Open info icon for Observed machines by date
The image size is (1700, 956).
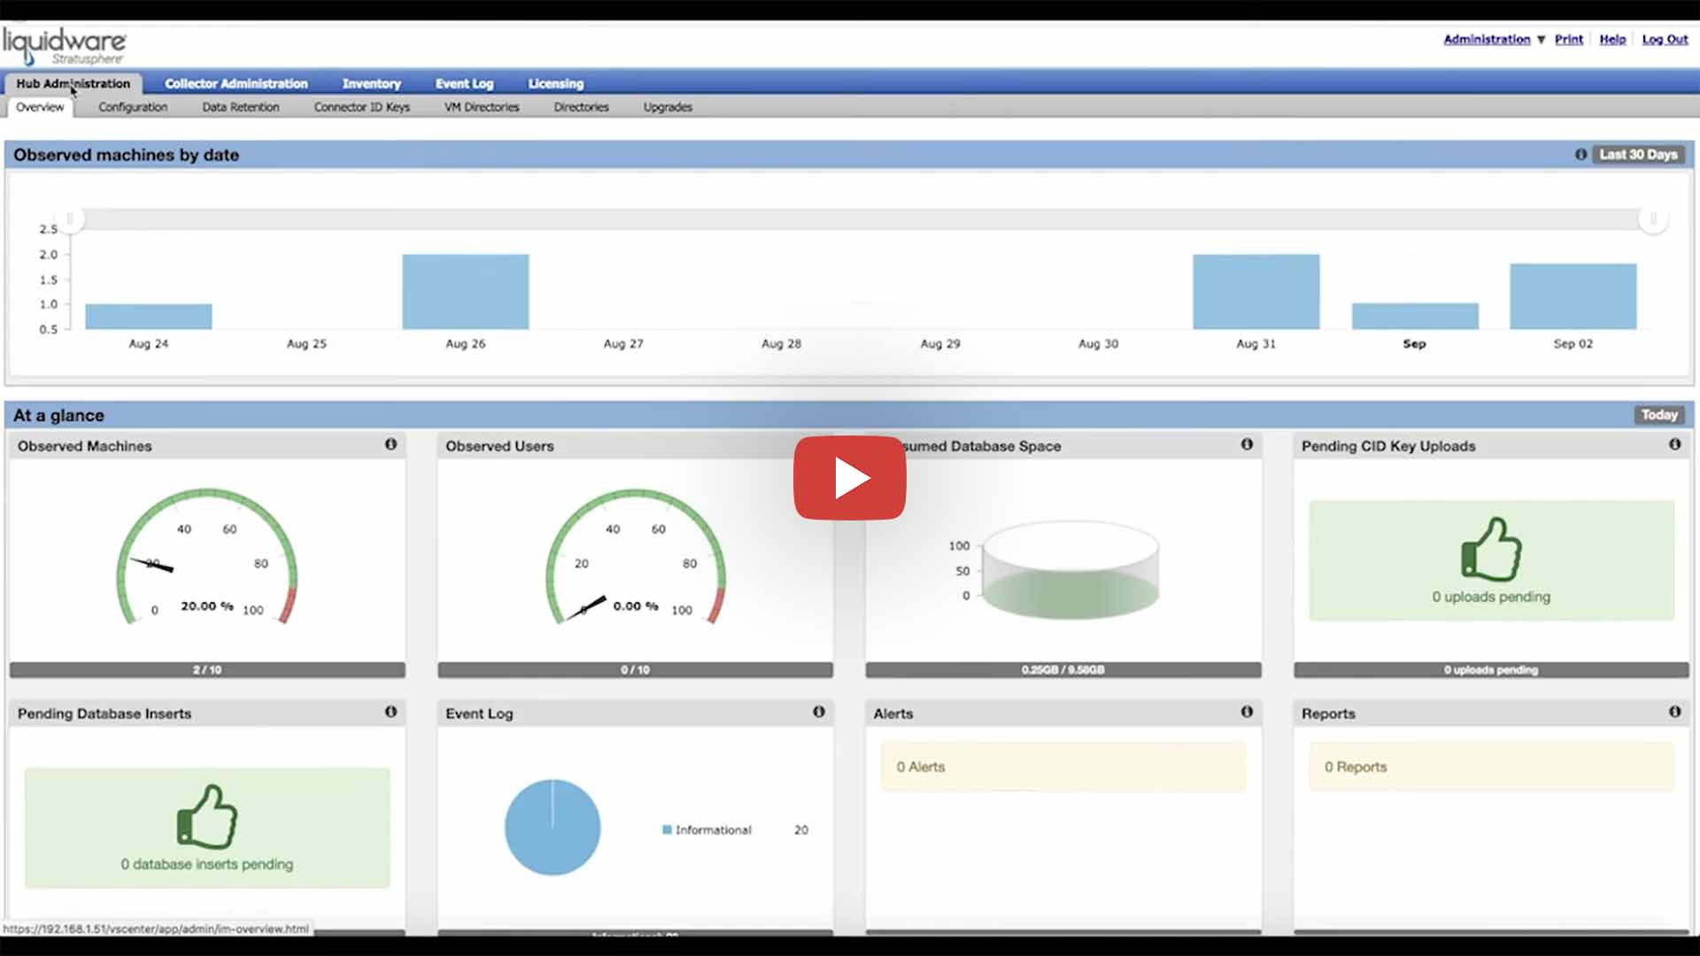click(x=1580, y=155)
